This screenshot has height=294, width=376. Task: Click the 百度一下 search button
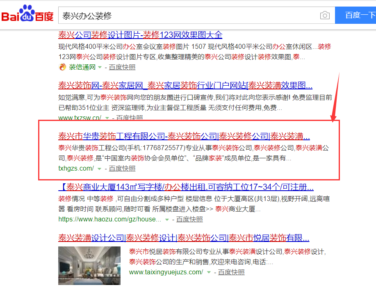(x=355, y=15)
